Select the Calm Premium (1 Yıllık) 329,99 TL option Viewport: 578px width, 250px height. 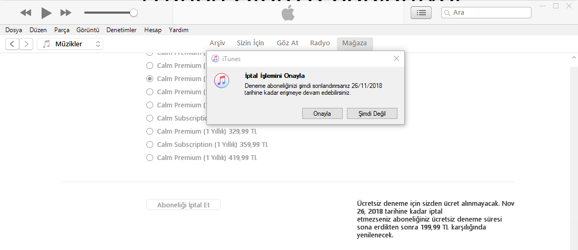click(x=150, y=131)
